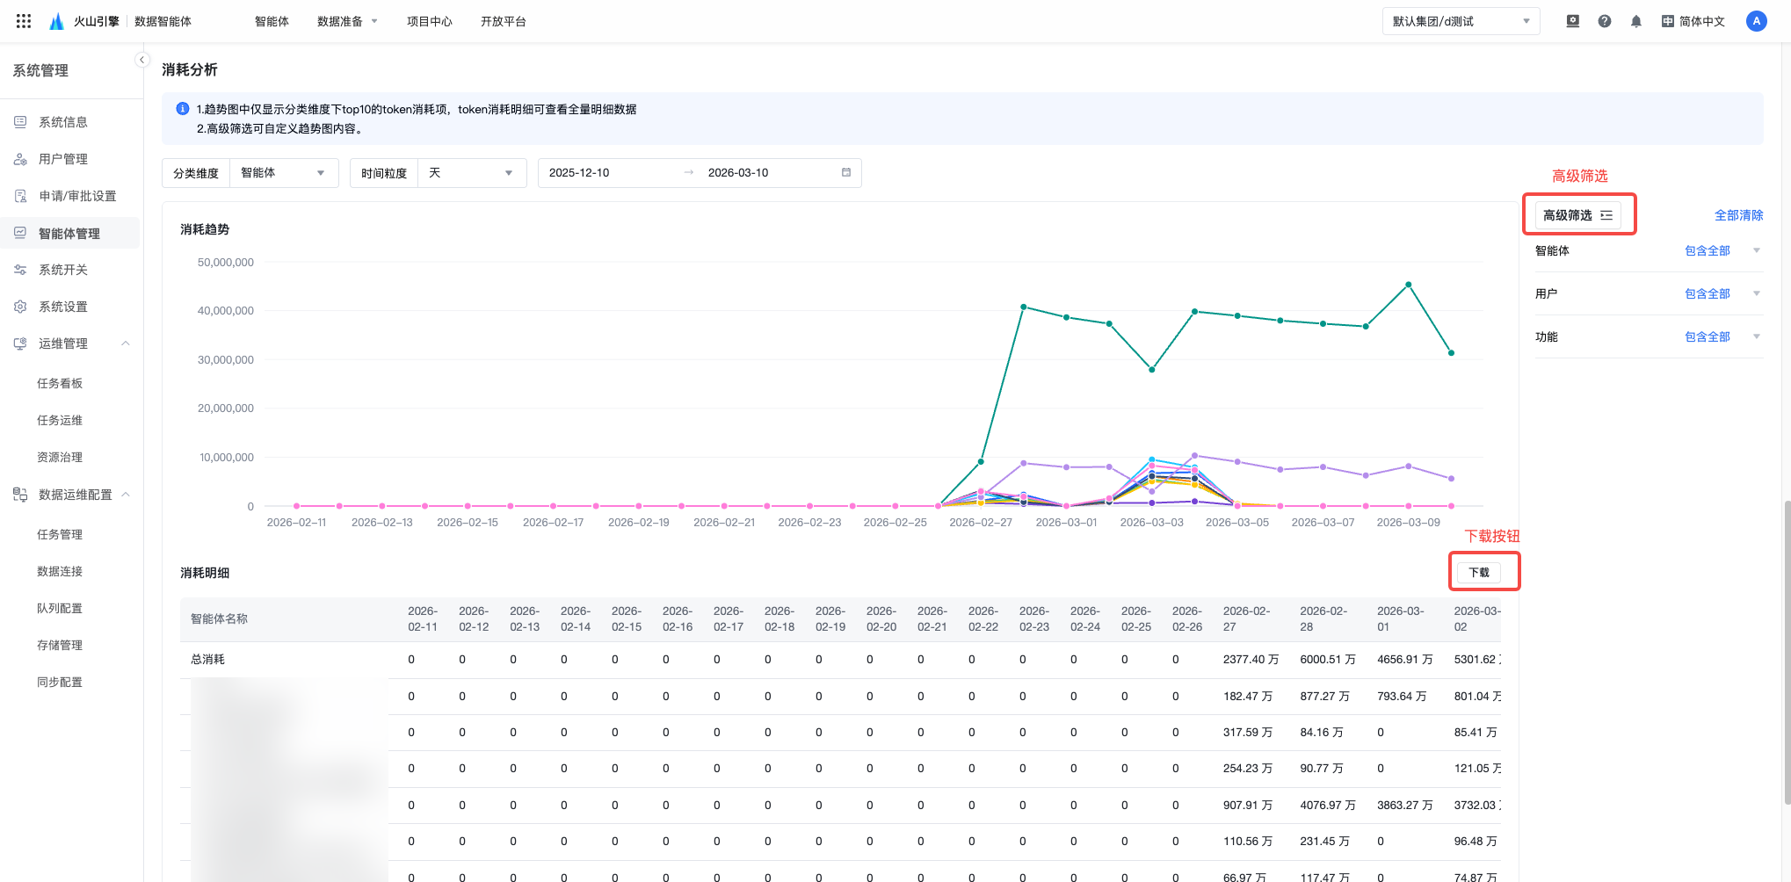The height and width of the screenshot is (882, 1791).
Task: Open the help question mark icon
Action: point(1604,21)
